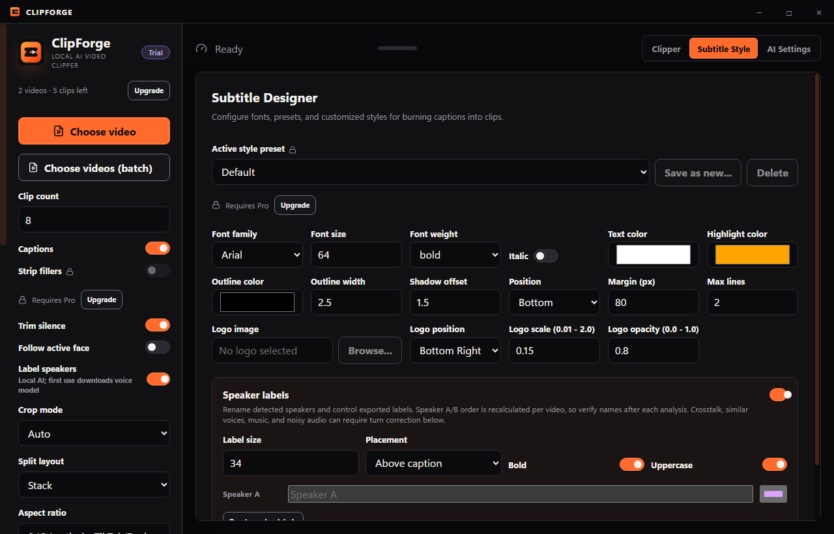Click the gauge icon beside Ready status

(x=201, y=49)
